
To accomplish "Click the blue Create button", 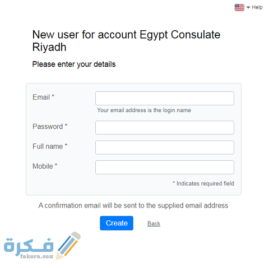I will pyautogui.click(x=117, y=223).
